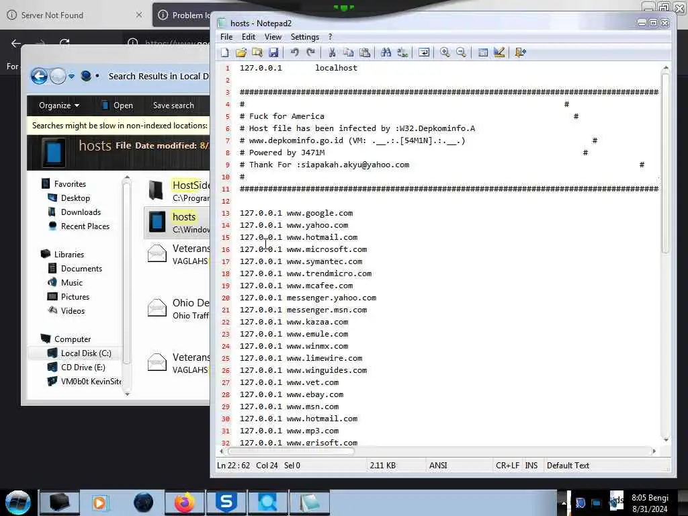Toggle INS mode in status bar
Screen dimensions: 688x516
531,466
